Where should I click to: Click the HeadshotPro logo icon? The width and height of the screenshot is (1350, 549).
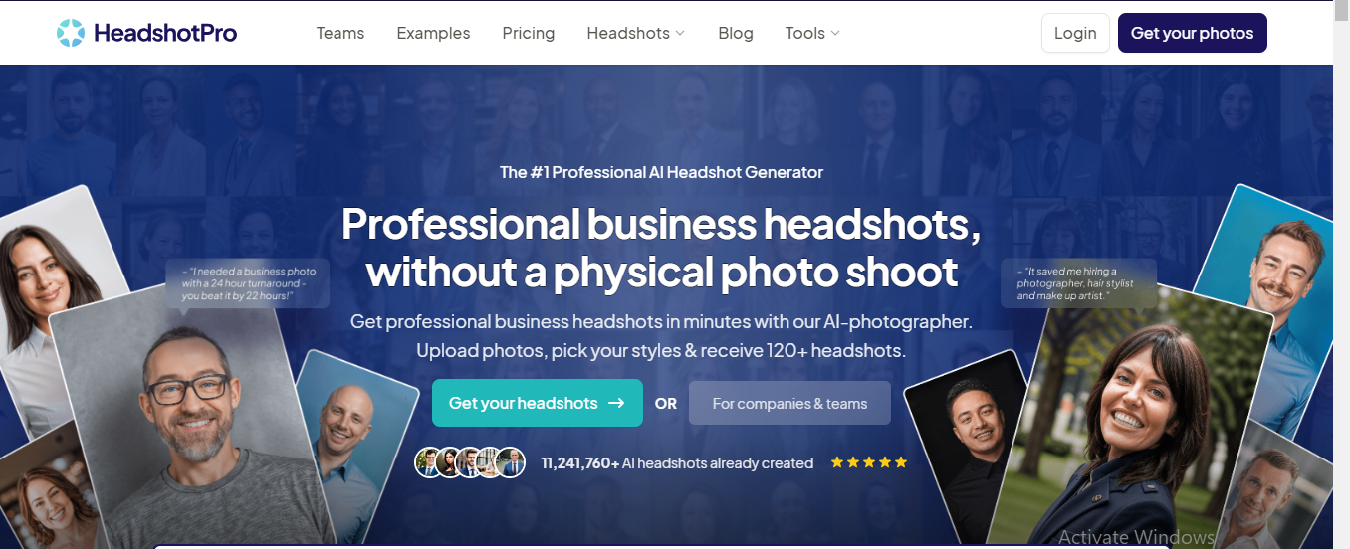point(71,33)
